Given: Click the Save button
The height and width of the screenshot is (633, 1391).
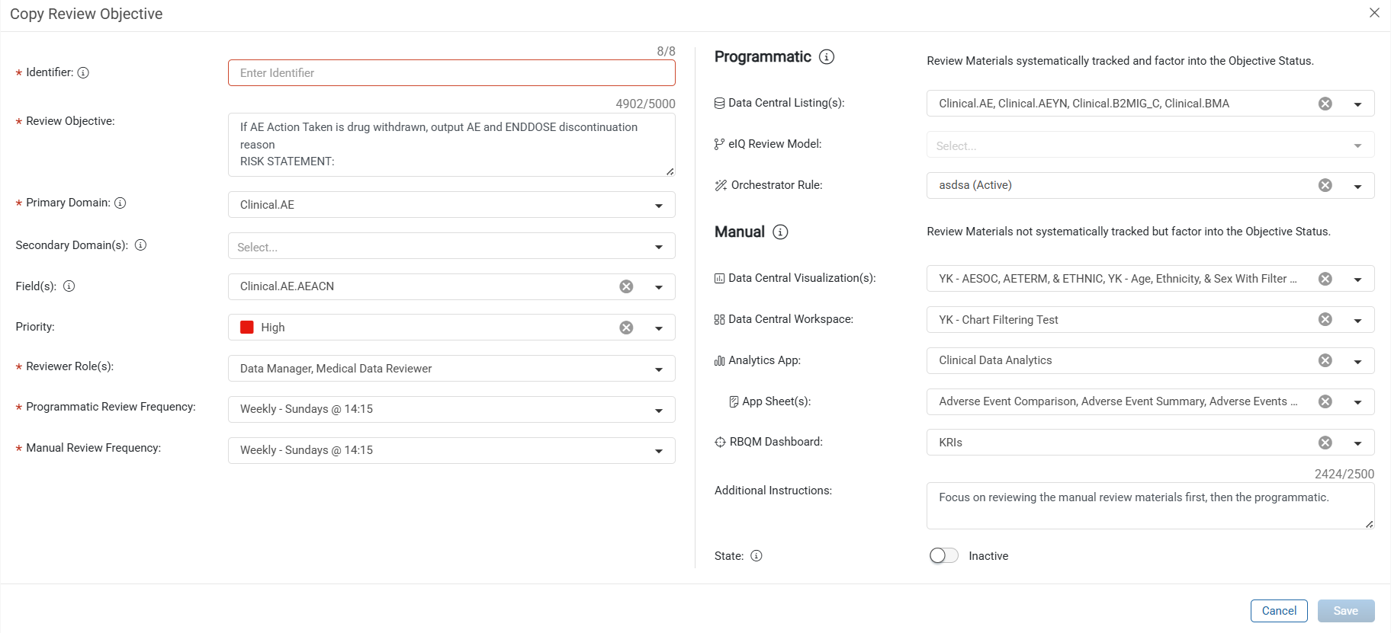Looking at the screenshot, I should coord(1346,611).
